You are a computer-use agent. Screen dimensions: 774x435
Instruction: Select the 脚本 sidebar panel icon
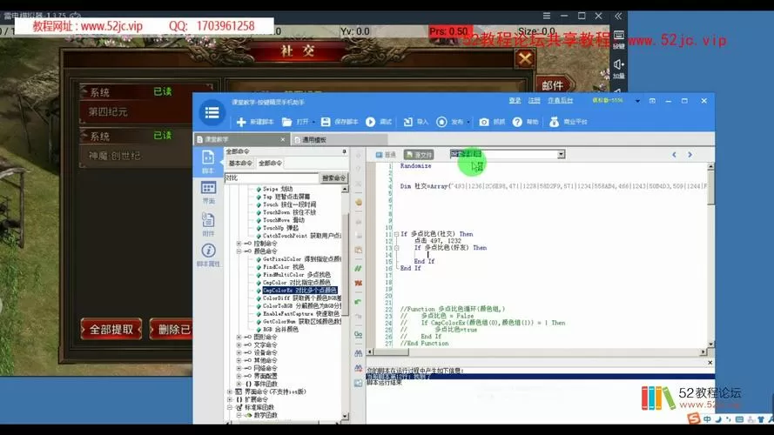click(x=208, y=162)
